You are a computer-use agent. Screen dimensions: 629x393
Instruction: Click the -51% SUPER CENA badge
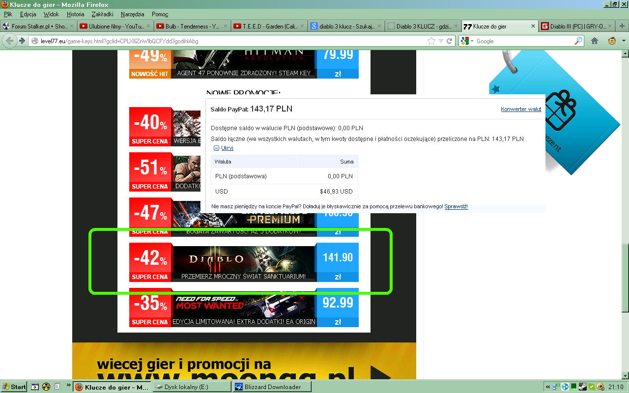[150, 172]
